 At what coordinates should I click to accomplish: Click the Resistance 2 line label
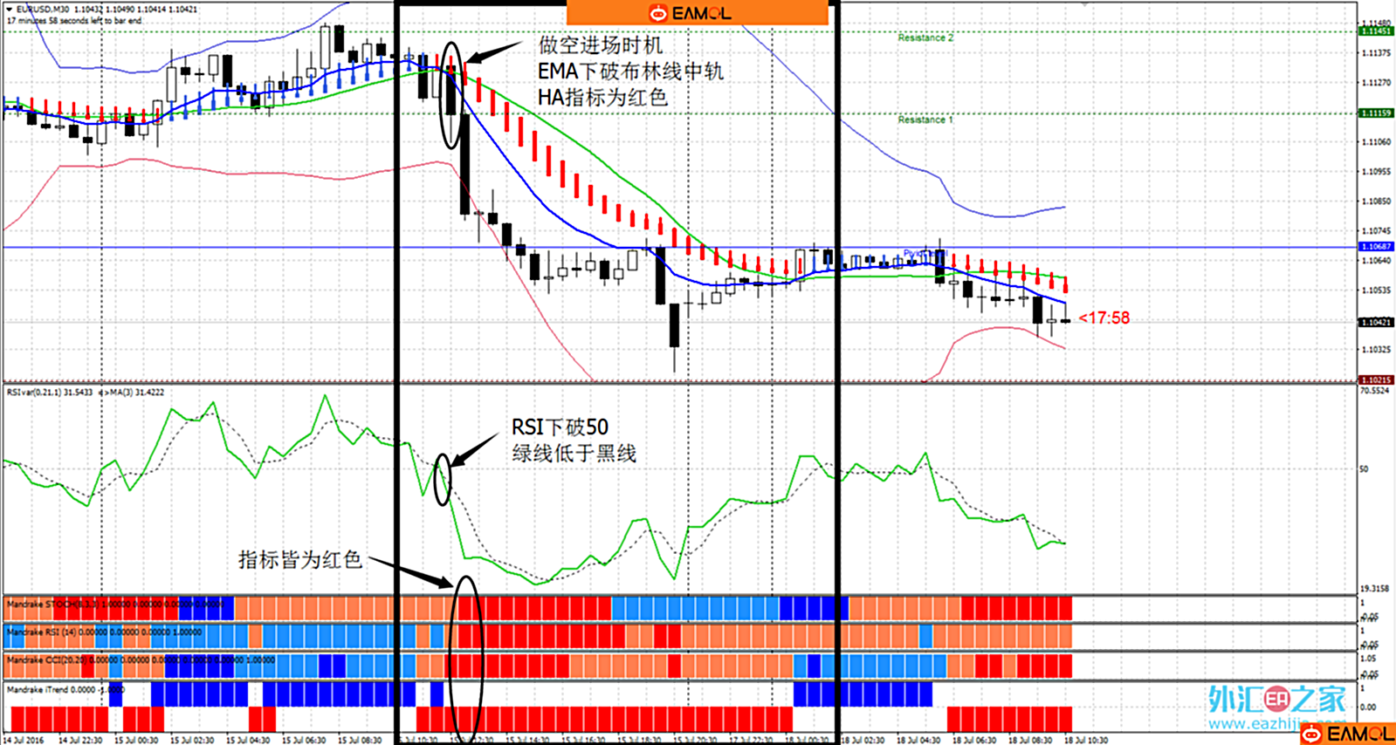925,38
